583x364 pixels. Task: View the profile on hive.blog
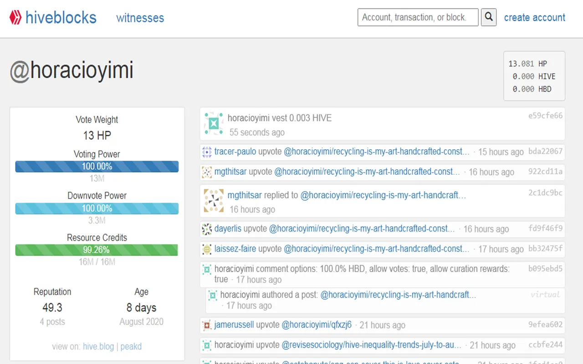point(98,346)
